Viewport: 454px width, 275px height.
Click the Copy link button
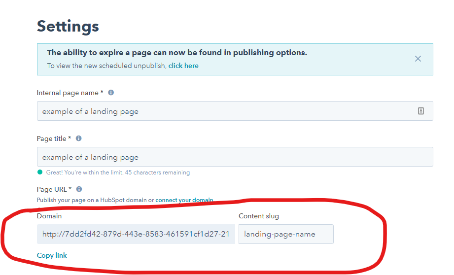52,255
